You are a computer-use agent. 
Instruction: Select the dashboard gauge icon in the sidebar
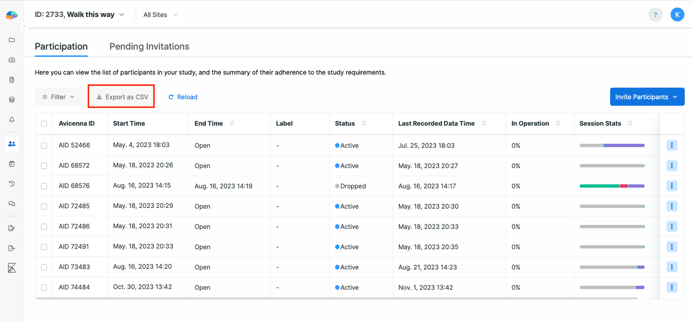(x=12, y=60)
